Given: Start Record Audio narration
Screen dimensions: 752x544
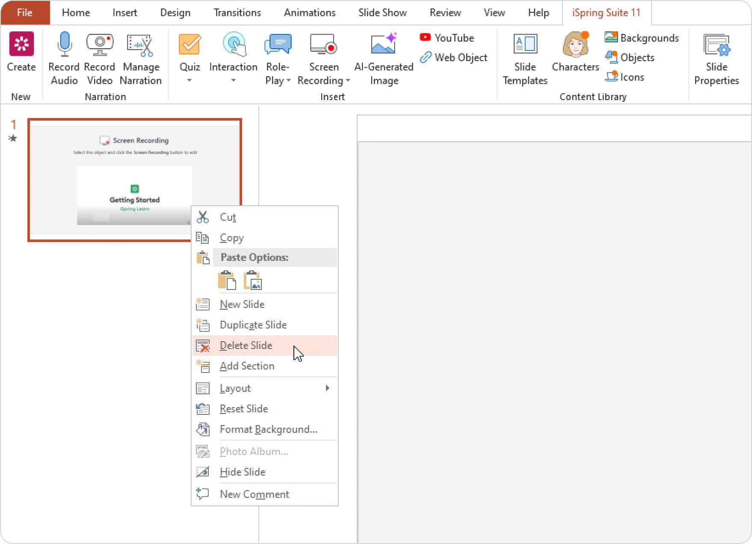Looking at the screenshot, I should [64, 58].
